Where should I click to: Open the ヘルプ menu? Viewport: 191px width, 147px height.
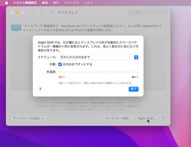[x=88, y=3]
